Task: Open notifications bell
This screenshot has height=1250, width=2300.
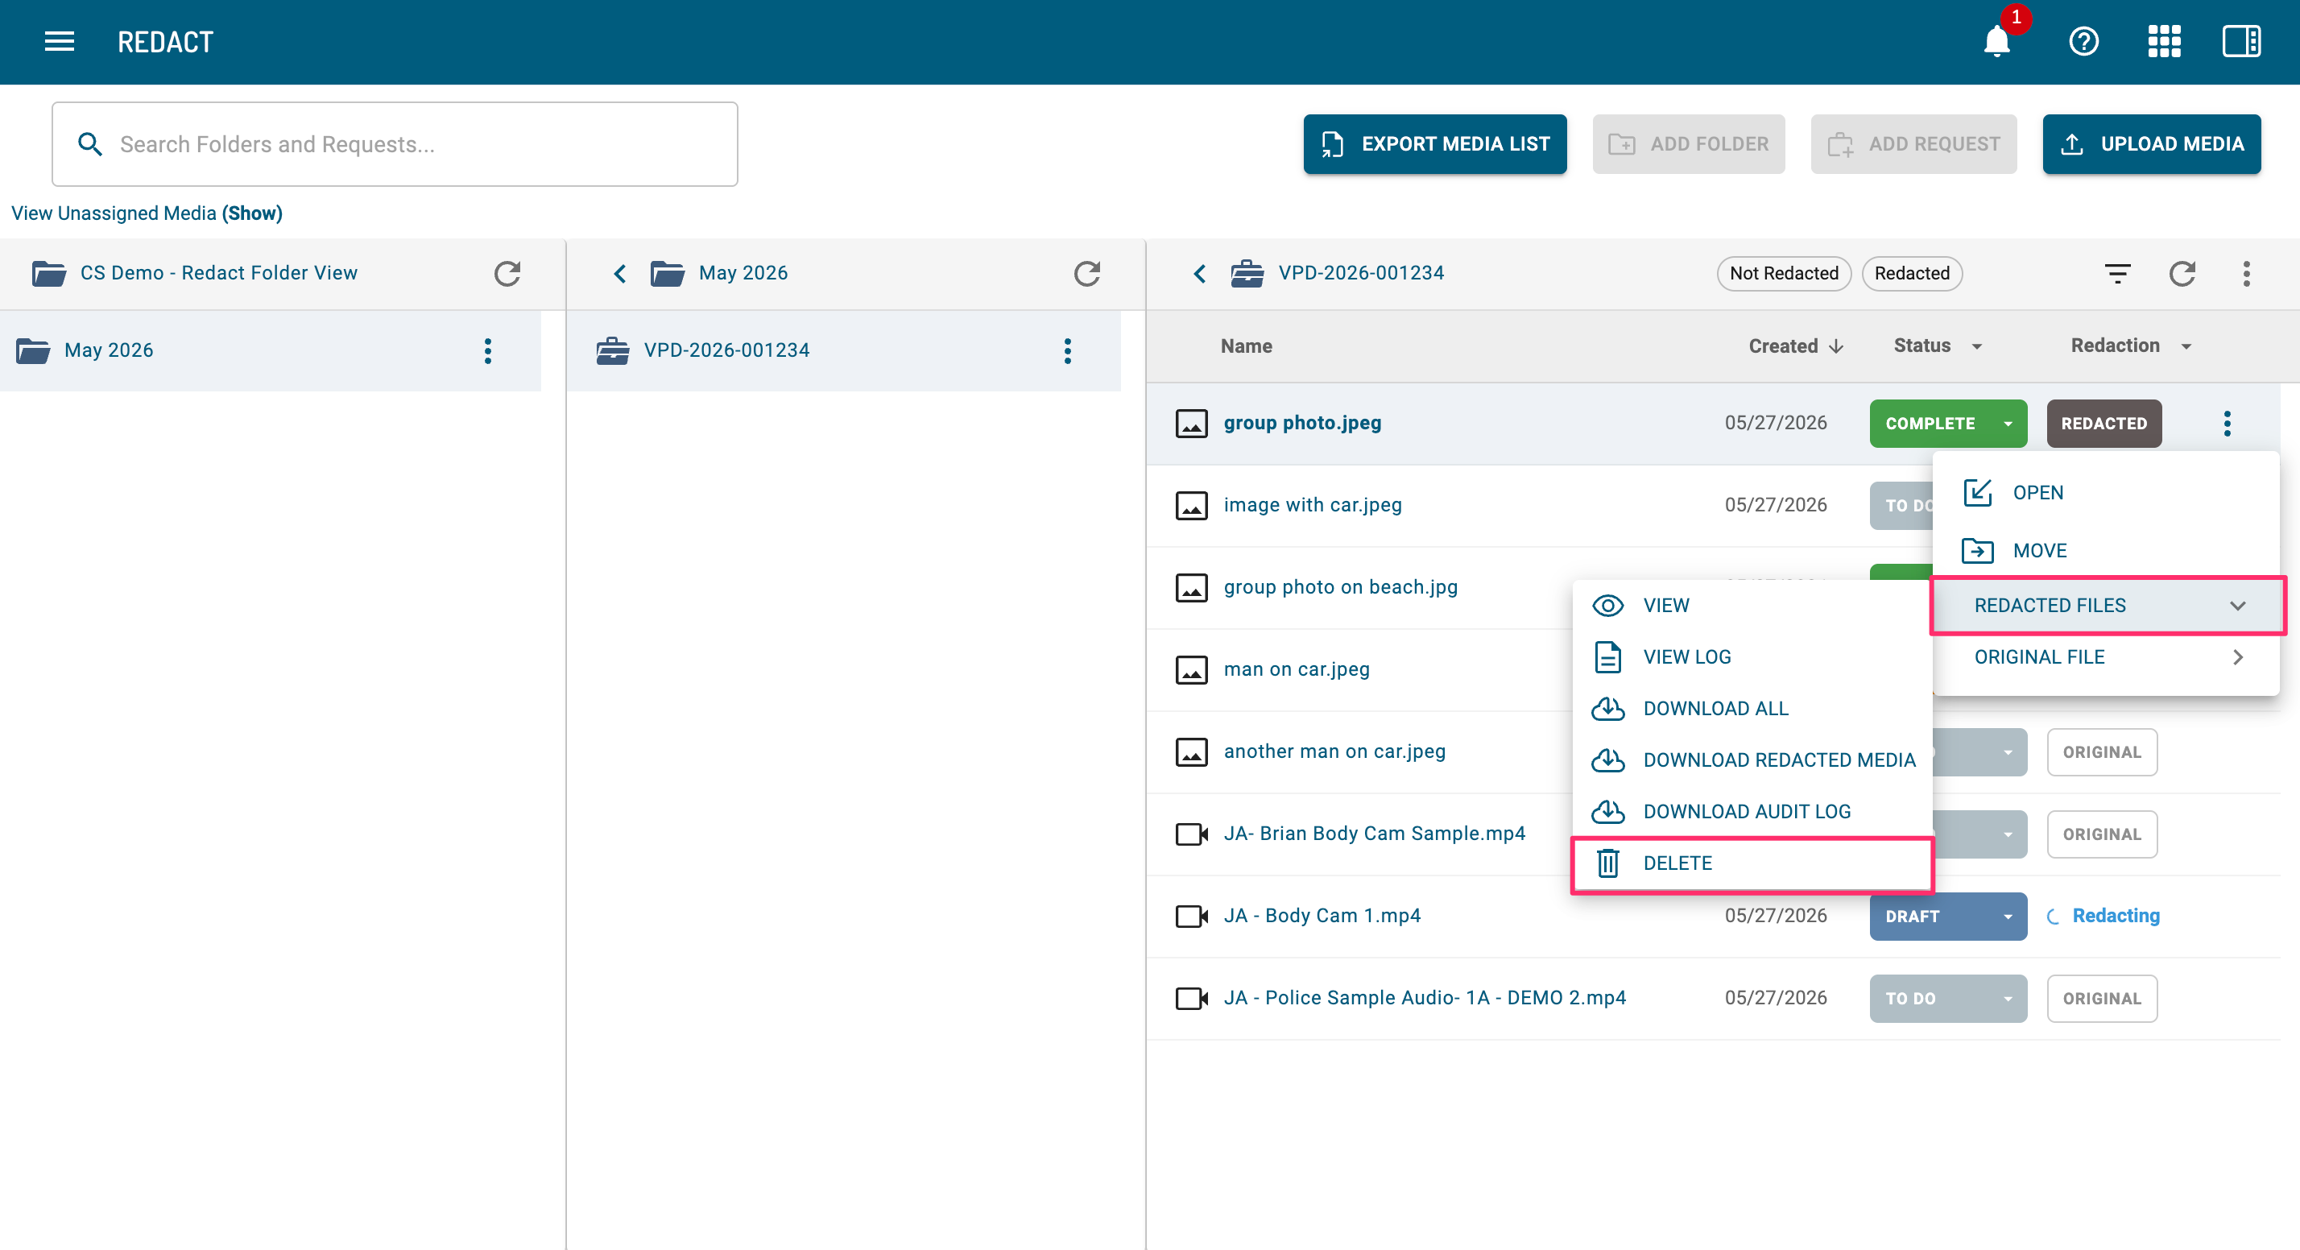Action: click(1996, 42)
